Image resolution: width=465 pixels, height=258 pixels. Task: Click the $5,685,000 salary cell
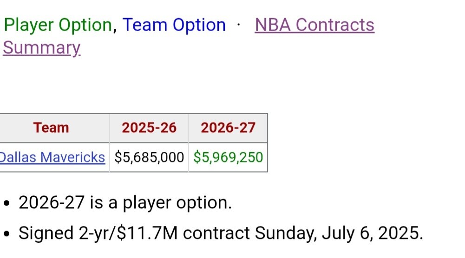coord(149,157)
